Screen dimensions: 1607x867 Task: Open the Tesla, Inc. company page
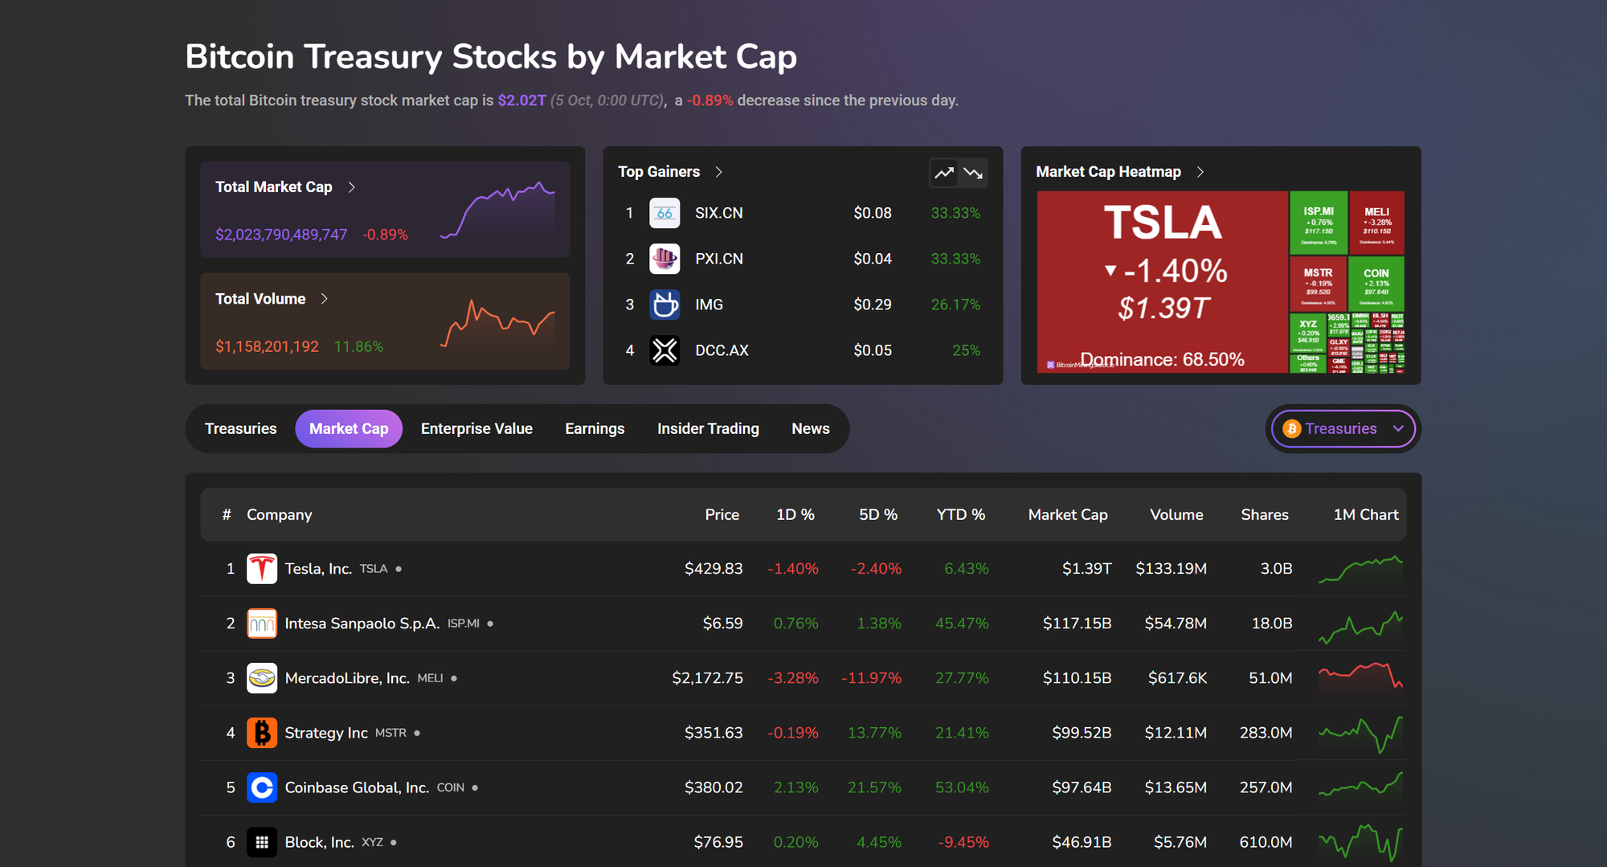tap(318, 568)
